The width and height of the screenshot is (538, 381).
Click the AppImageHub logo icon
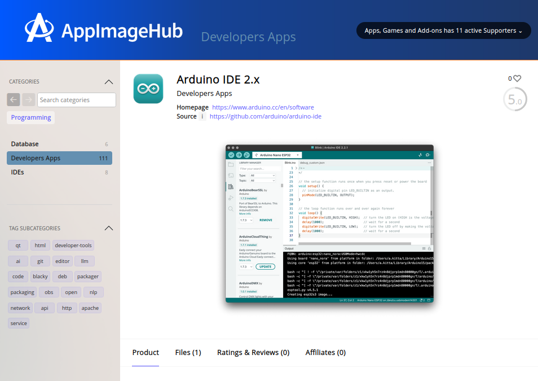pyautogui.click(x=39, y=28)
